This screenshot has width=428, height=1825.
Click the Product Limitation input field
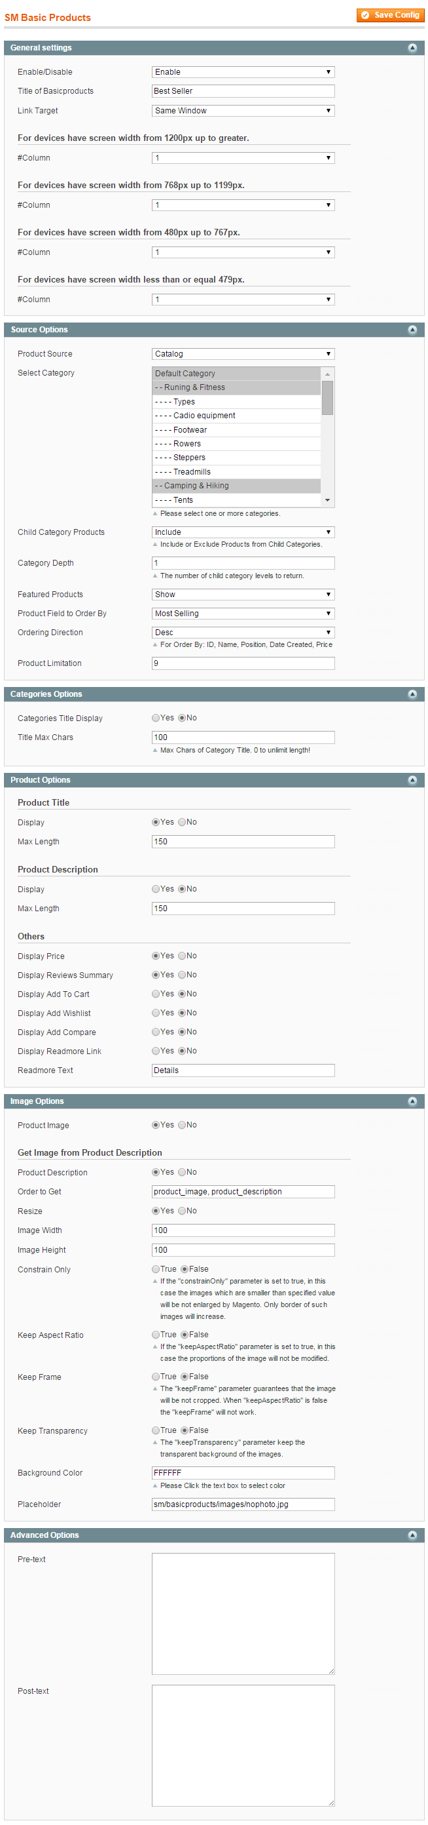tap(243, 664)
